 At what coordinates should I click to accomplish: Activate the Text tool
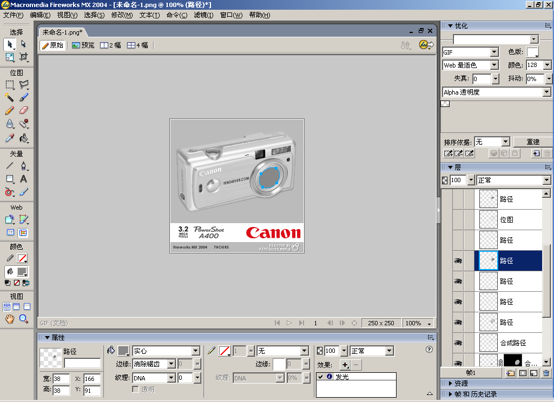click(x=23, y=179)
